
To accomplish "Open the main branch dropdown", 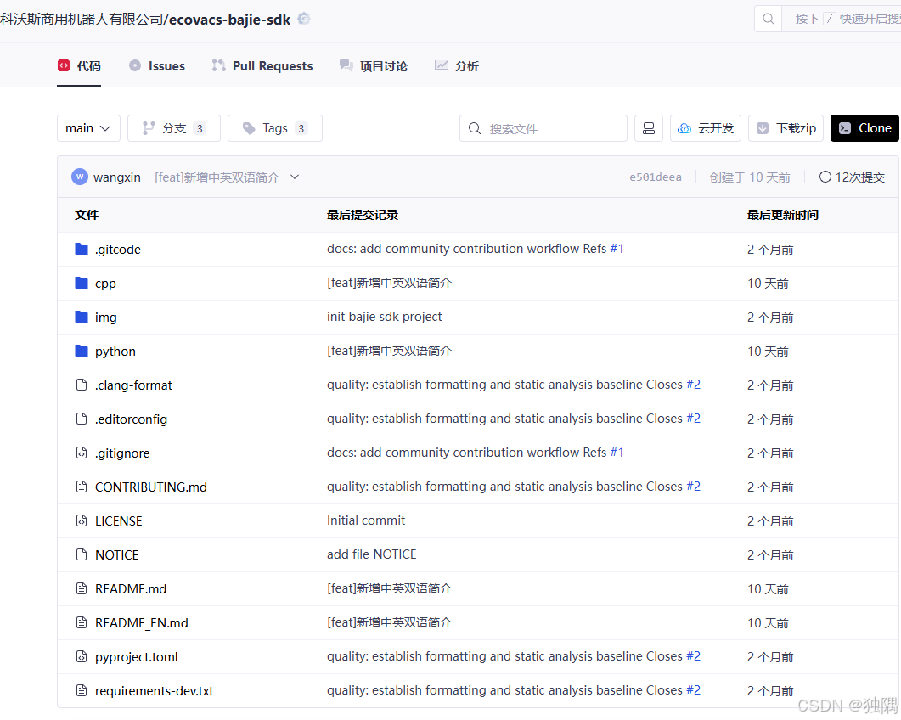I will (88, 128).
